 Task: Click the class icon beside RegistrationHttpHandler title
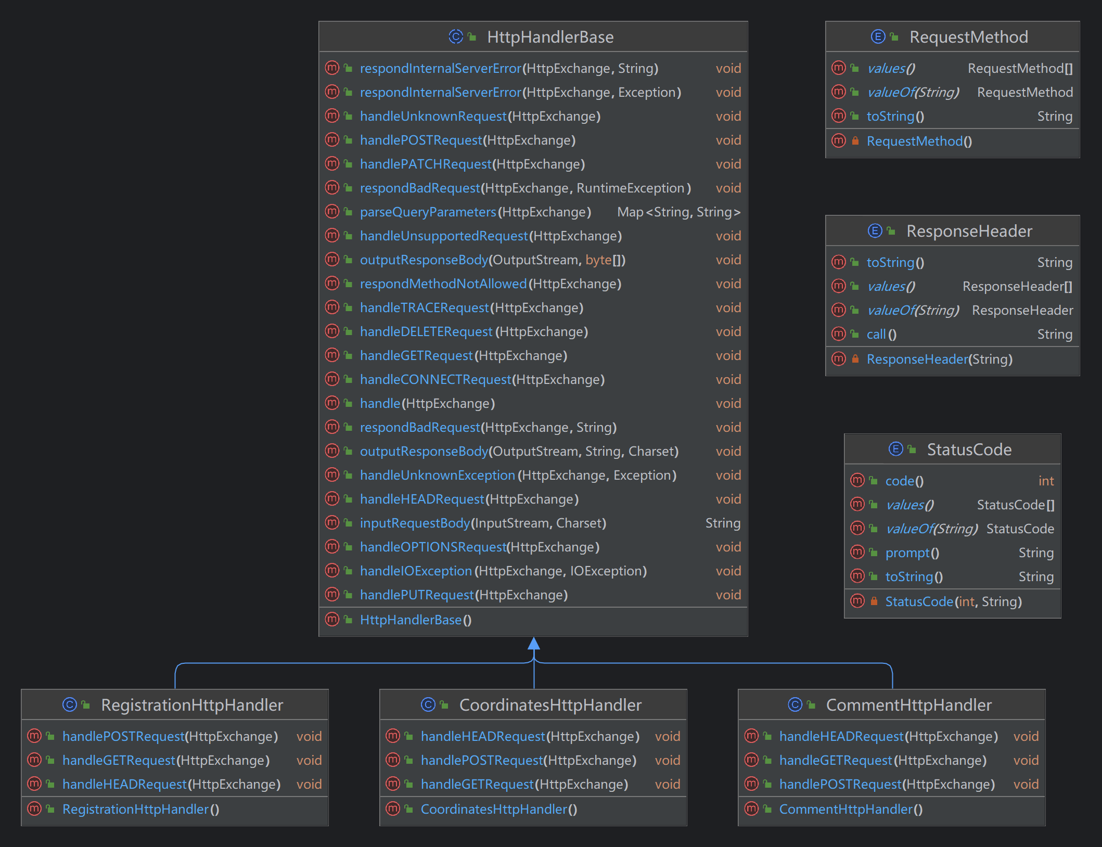pos(70,704)
